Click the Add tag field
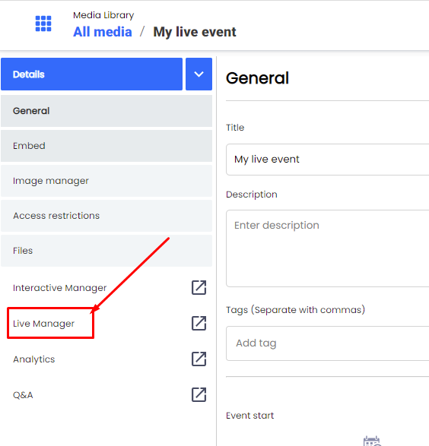Image resolution: width=429 pixels, height=446 pixels. (327, 343)
